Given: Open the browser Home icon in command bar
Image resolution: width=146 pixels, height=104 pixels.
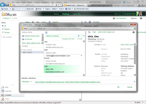Looking at the screenshot, I should 2,9.
